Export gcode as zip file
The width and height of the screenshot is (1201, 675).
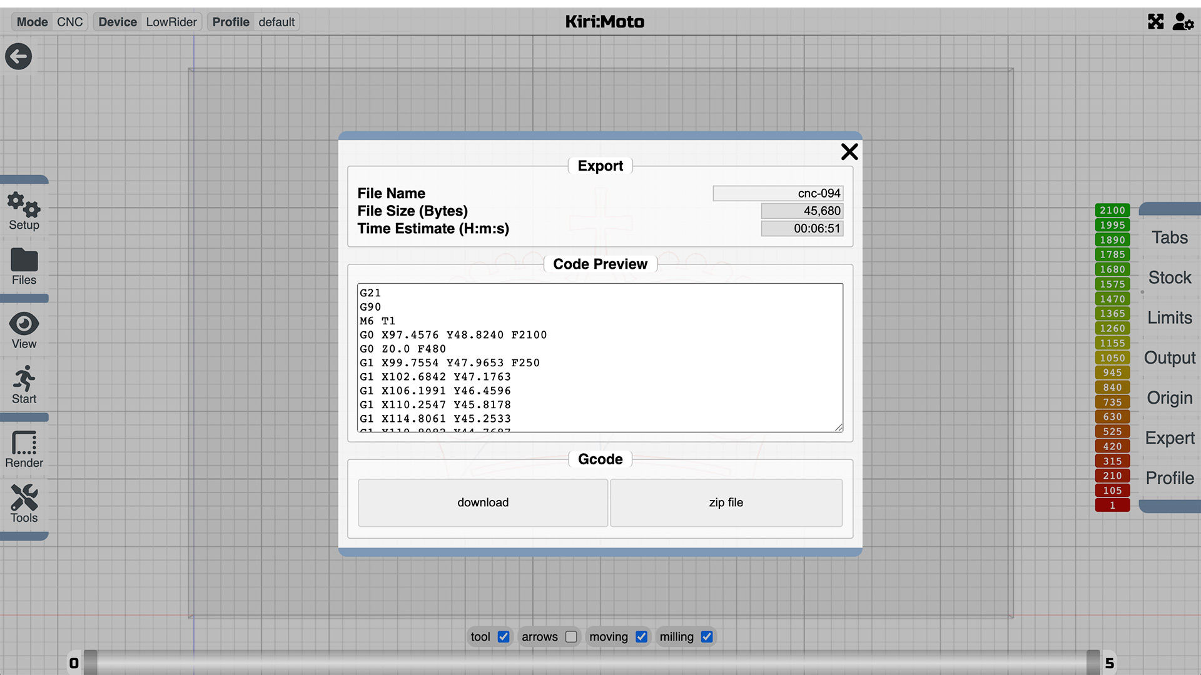pos(726,502)
